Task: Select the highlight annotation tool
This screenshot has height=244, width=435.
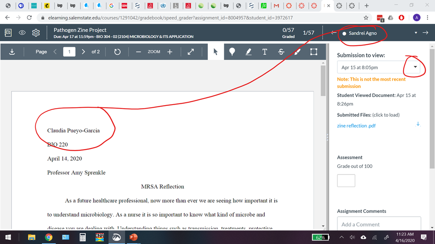Action: [248, 52]
